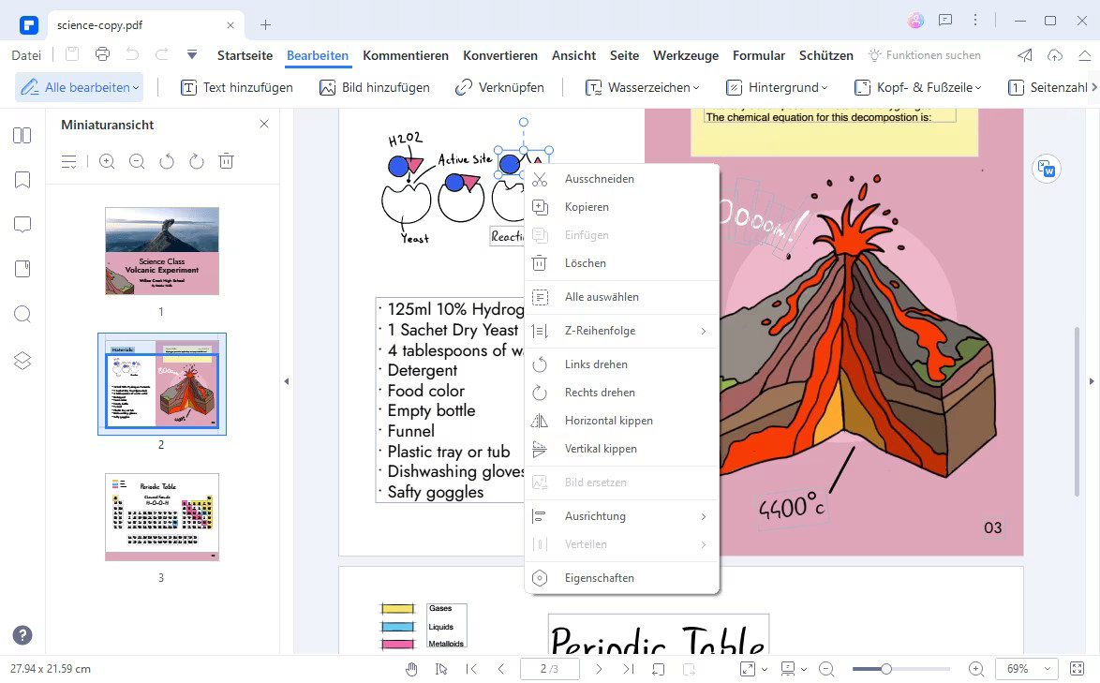This screenshot has height=683, width=1100.
Task: Expand the Z-Reihenfolge submenu
Action: click(x=621, y=331)
